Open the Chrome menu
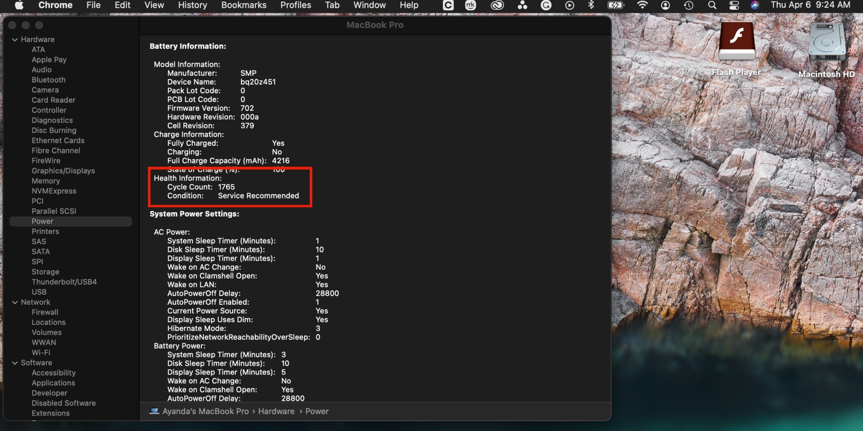Image resolution: width=863 pixels, height=431 pixels. click(55, 5)
